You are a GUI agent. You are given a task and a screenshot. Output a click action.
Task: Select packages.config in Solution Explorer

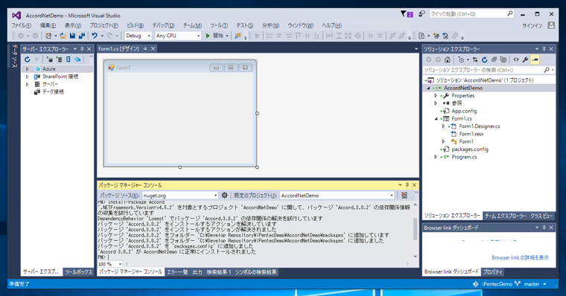(470, 149)
